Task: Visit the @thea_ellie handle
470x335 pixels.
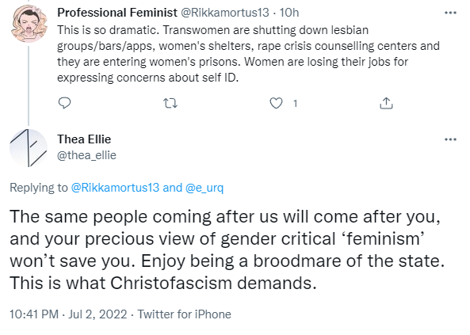Action: 86,155
